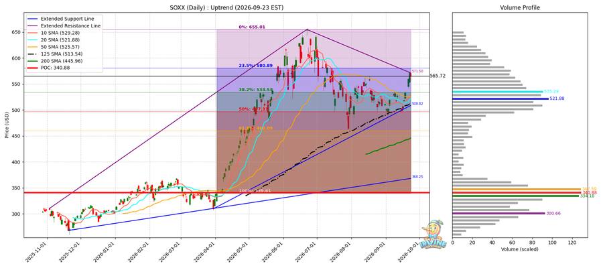Screen dimensions: 603x268
Task: Click the Fibonacci label '23.5%: 580.89'
Action: pyautogui.click(x=256, y=66)
